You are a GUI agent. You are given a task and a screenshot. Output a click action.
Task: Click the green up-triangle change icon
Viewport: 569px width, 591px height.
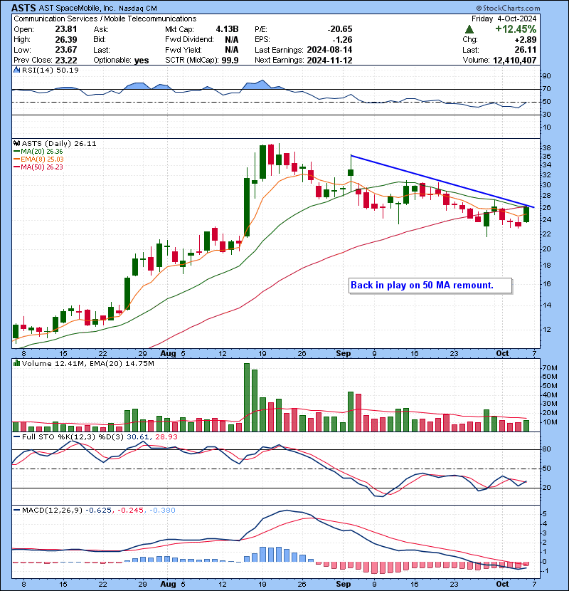pos(469,29)
